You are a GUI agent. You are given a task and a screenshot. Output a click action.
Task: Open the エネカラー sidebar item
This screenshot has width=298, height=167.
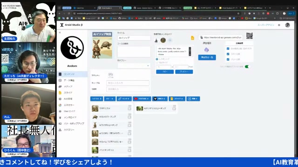72,105
